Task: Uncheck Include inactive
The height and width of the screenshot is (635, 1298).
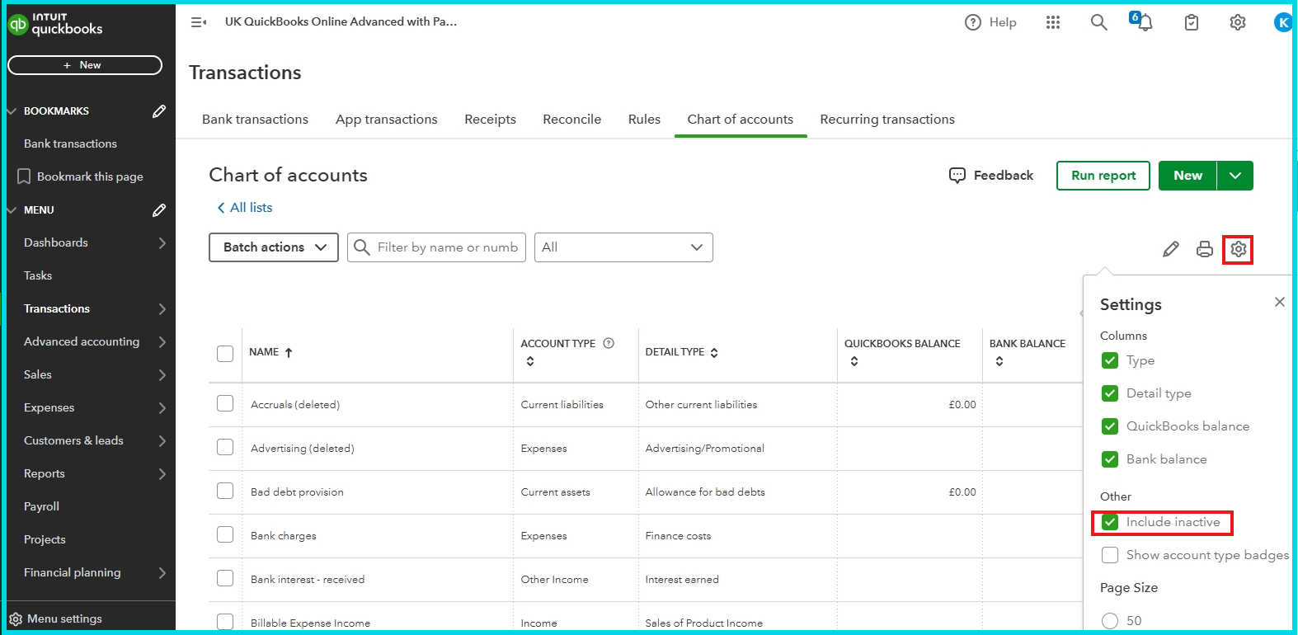Action: tap(1110, 522)
